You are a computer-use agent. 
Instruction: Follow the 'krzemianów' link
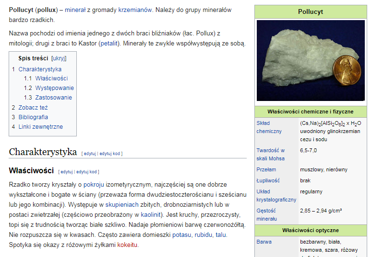[x=135, y=10]
